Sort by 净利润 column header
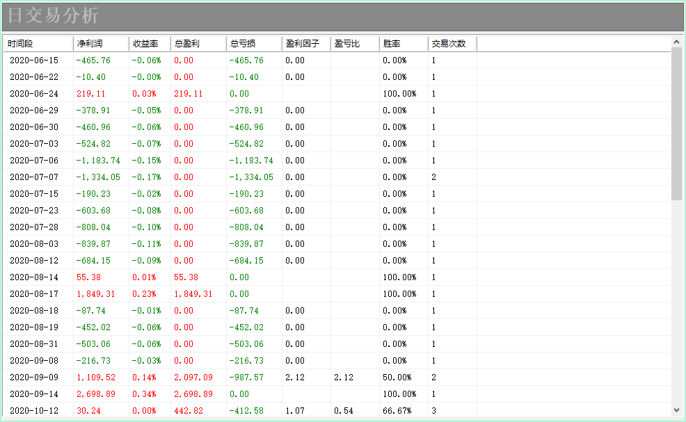686x422 pixels. [101, 44]
